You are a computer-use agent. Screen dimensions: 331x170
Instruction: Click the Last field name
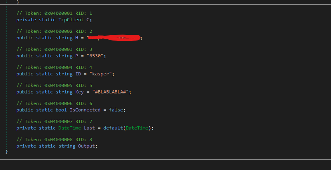click(89, 128)
